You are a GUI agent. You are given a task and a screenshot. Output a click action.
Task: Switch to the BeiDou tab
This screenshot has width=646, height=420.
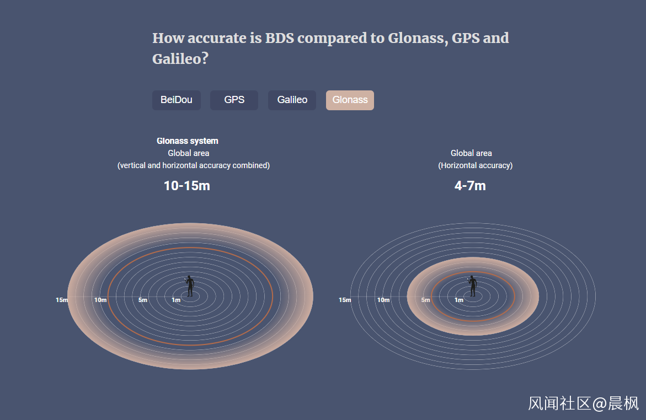[177, 100]
